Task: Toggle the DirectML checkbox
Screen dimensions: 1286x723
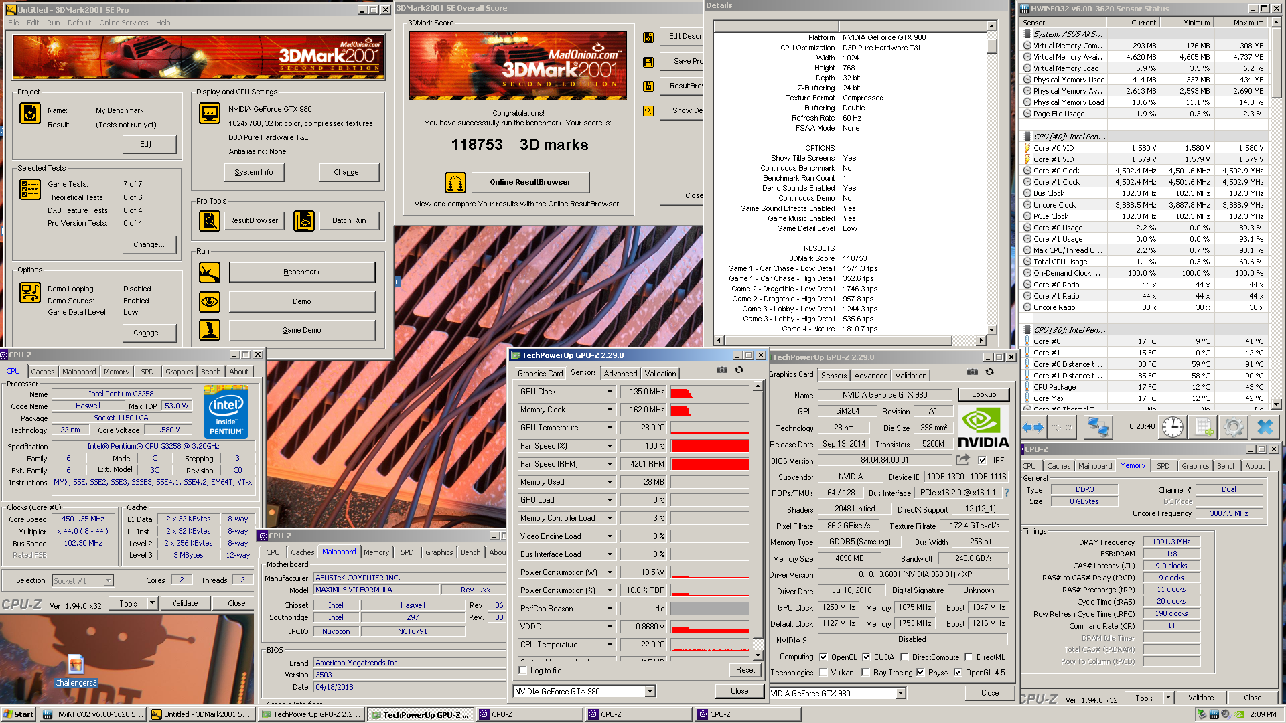Action: [969, 657]
